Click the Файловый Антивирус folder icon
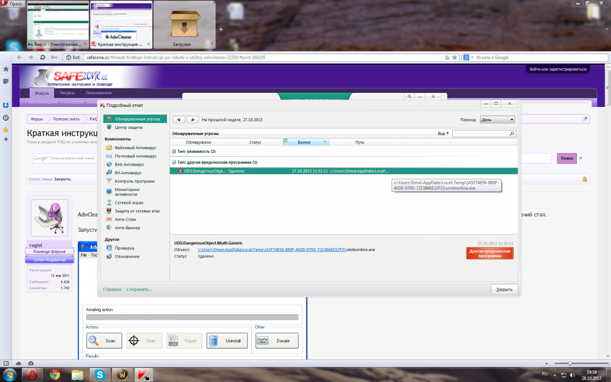This screenshot has height=382, width=611. [109, 148]
